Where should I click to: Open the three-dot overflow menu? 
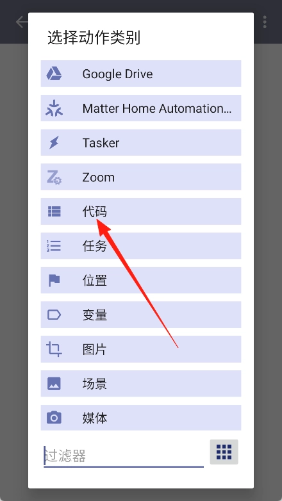pos(265,22)
